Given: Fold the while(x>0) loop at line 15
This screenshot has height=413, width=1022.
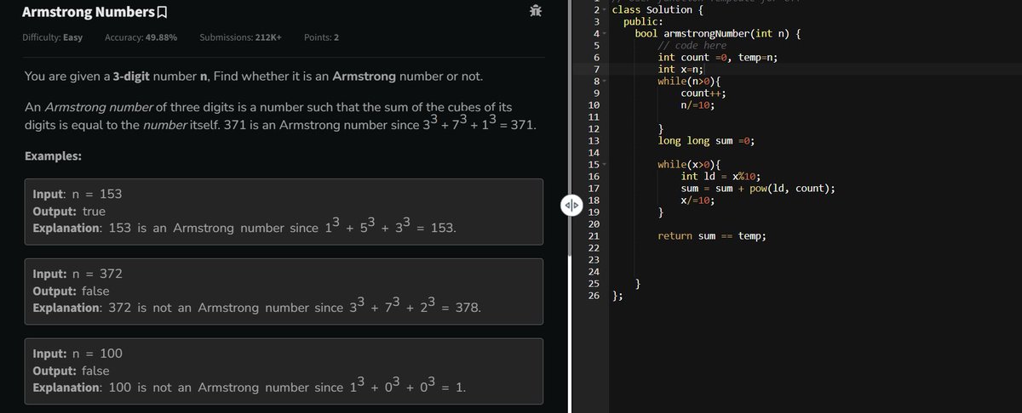Looking at the screenshot, I should [605, 164].
